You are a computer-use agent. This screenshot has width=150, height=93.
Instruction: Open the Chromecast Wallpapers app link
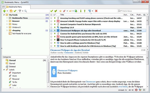pyautogui.click(x=67, y=70)
